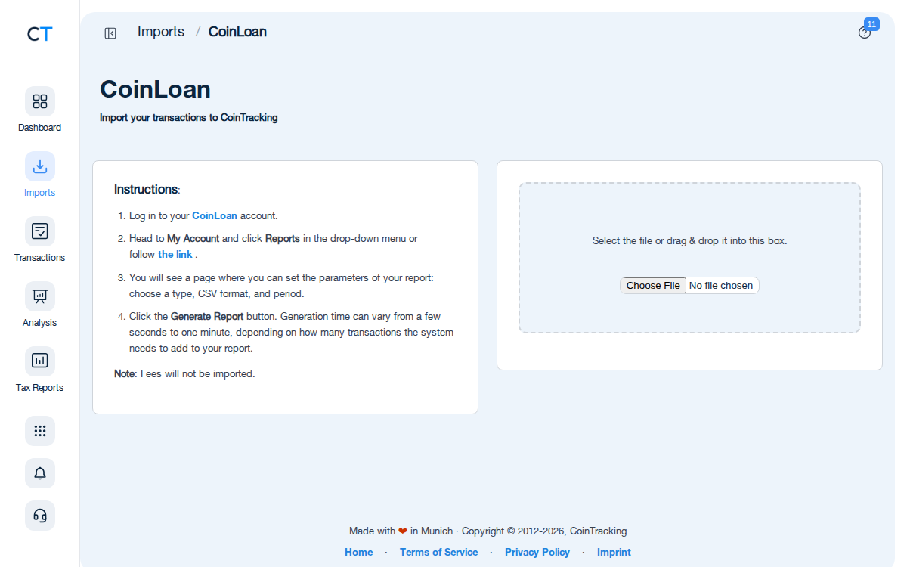Open Terms of Service footer link
This screenshot has height=567, width=907.
click(439, 552)
